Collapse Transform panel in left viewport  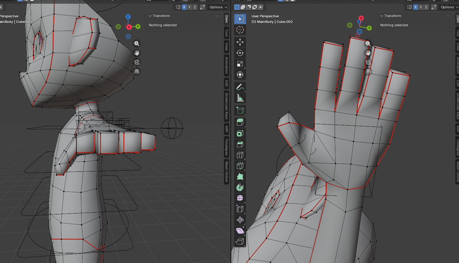[150, 16]
